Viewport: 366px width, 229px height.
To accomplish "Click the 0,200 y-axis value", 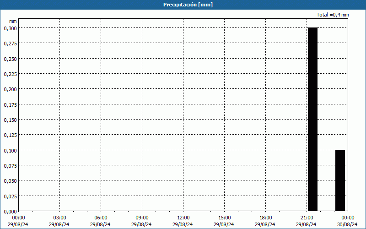I will (10, 89).
